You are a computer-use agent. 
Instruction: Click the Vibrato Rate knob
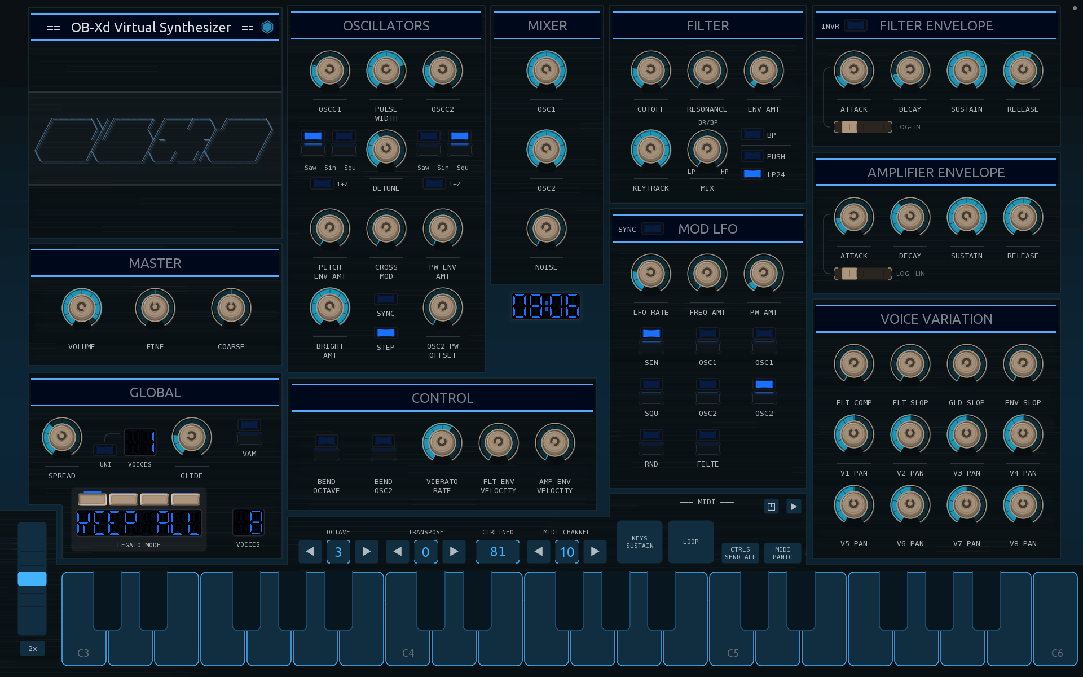click(x=442, y=443)
